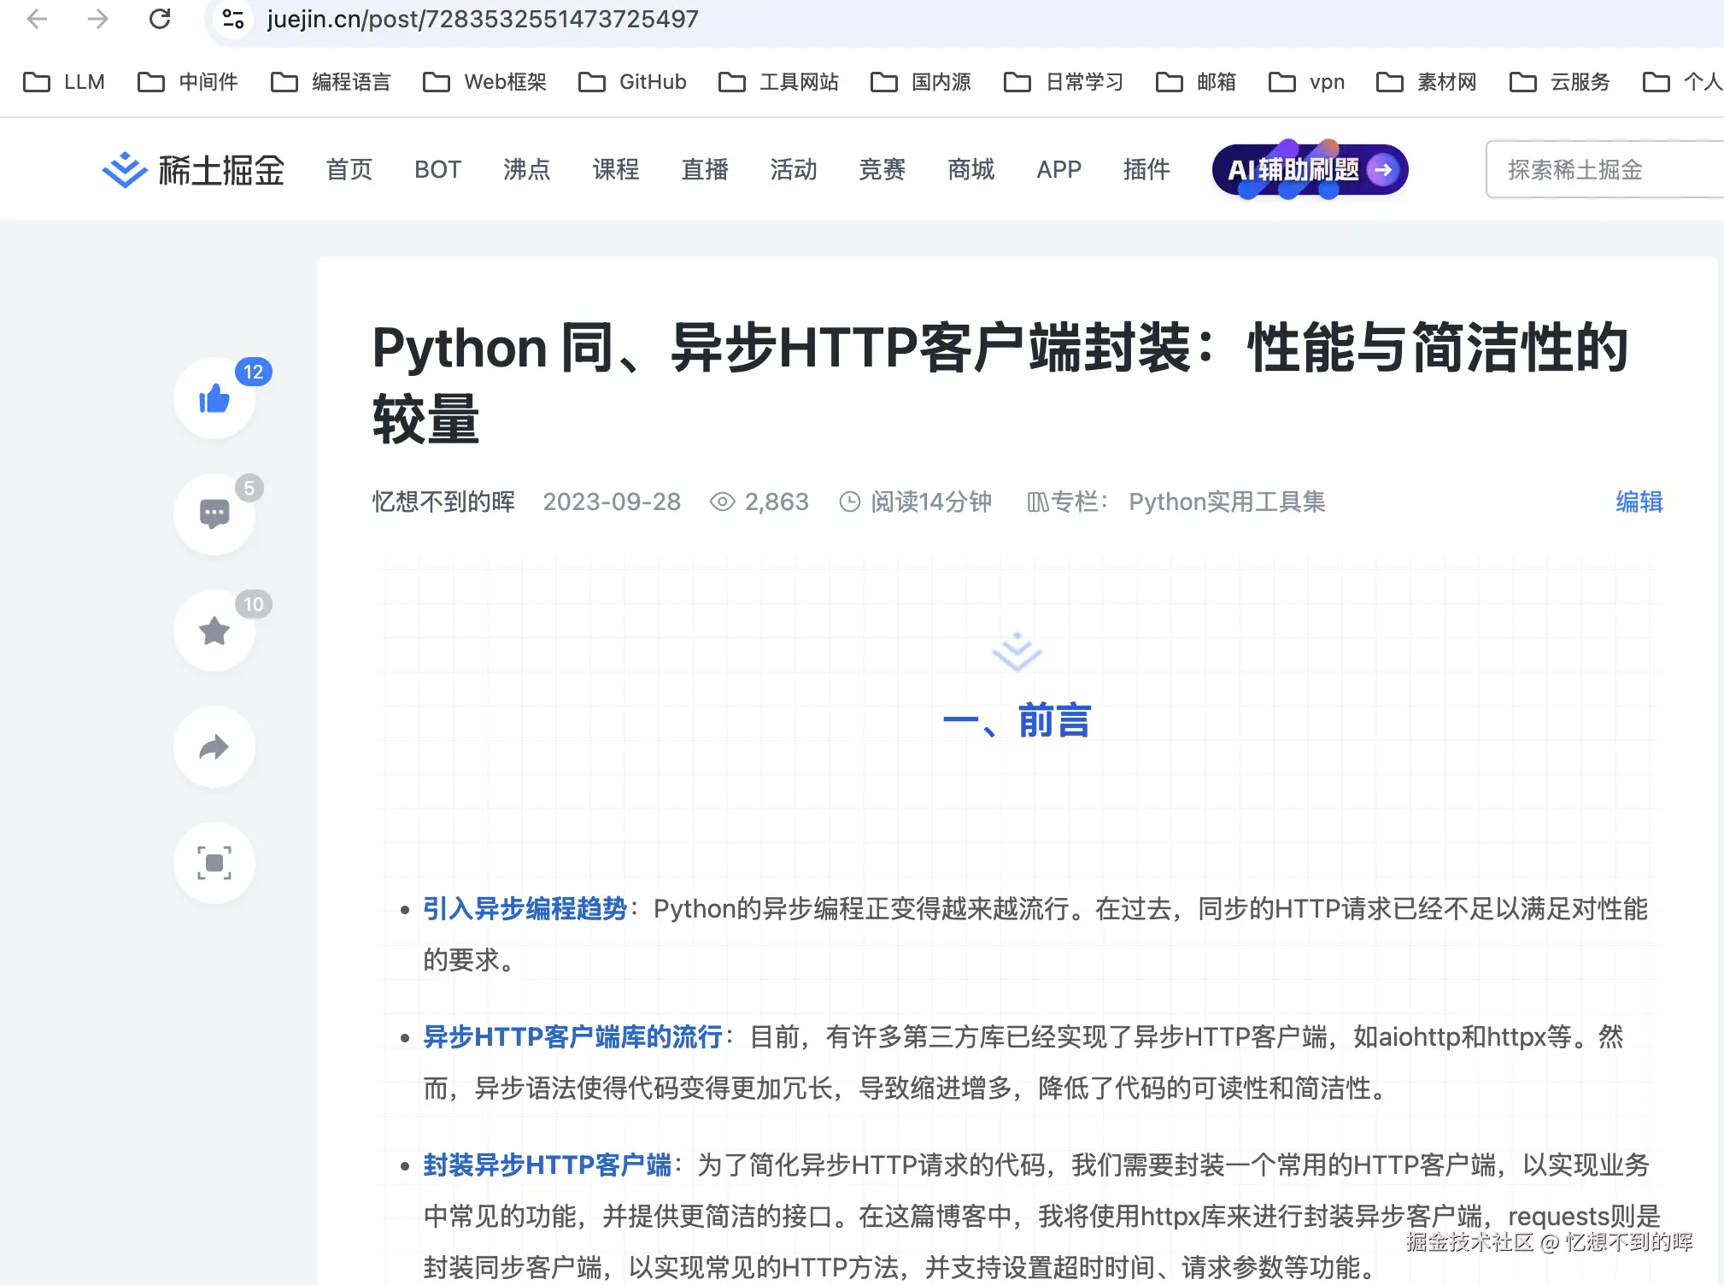
Task: Click the 一、前言 section heading
Action: pos(1017,720)
